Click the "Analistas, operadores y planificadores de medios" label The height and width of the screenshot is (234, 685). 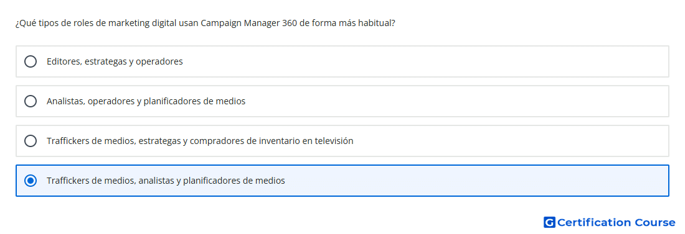pos(146,101)
